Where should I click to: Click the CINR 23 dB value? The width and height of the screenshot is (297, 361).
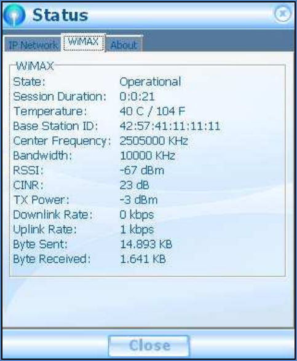(x=135, y=185)
